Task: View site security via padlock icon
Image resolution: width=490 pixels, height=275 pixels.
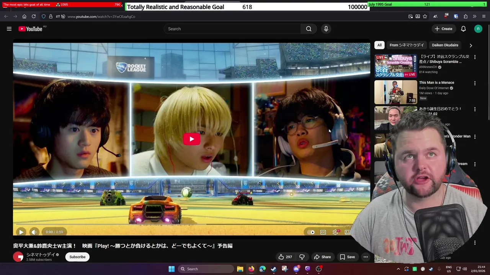Action: pos(51,16)
